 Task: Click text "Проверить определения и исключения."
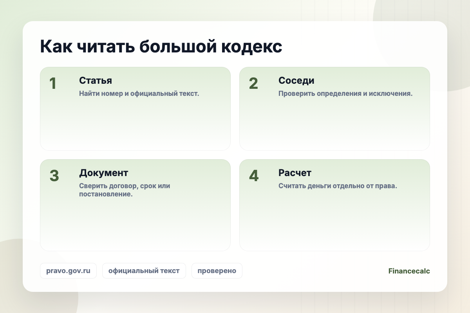345,94
